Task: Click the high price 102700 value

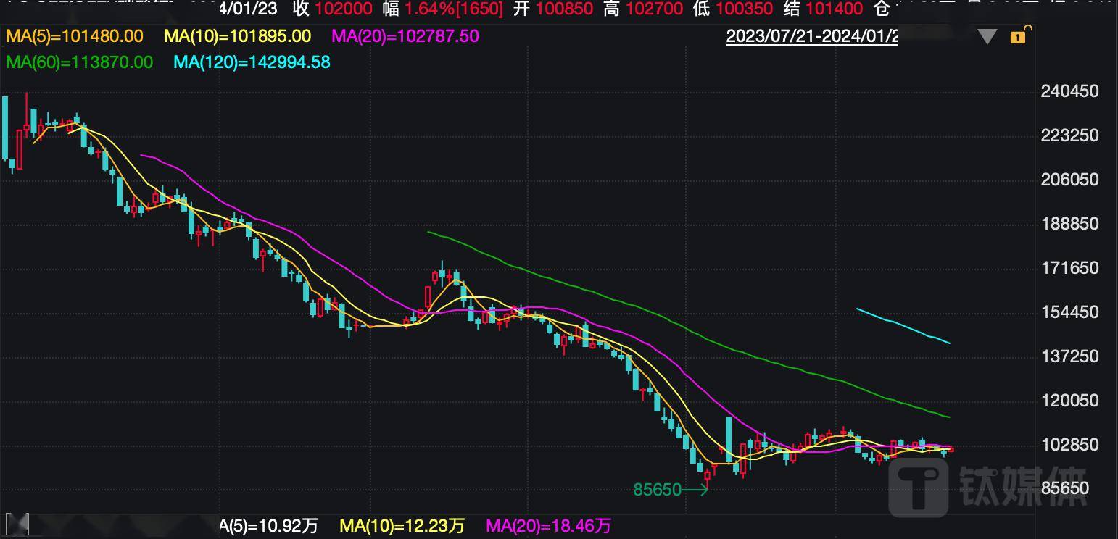Action: click(654, 9)
